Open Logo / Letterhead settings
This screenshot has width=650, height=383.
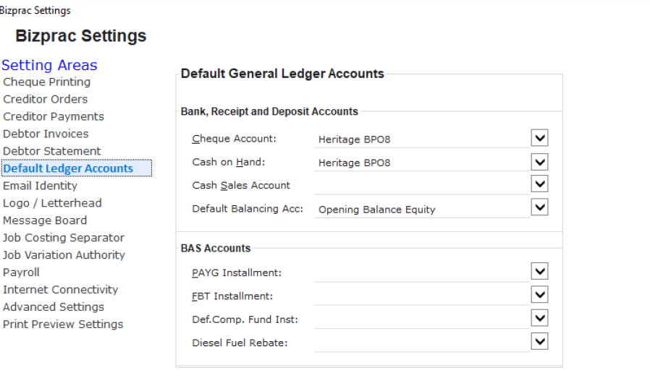(x=52, y=203)
